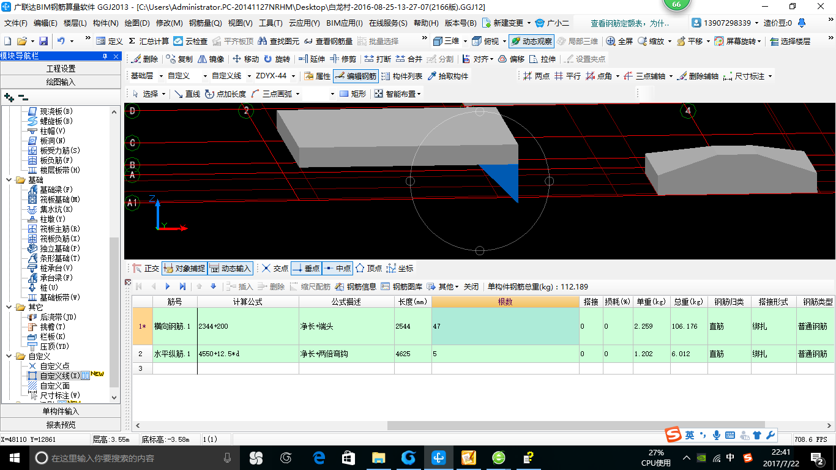Click 钢筋图库 button

click(401, 286)
